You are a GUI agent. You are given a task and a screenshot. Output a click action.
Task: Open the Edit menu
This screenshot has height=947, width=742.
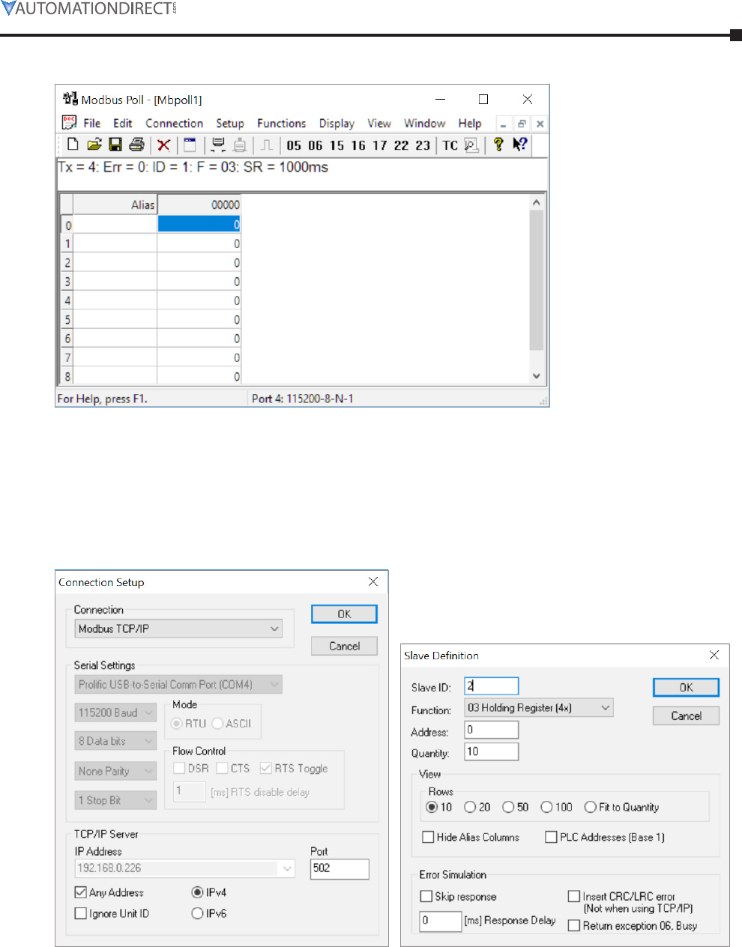click(123, 123)
